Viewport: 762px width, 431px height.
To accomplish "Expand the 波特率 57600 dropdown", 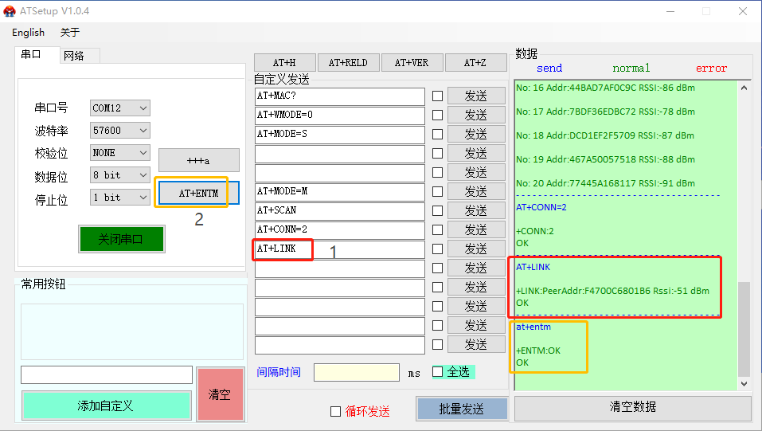I will click(119, 130).
